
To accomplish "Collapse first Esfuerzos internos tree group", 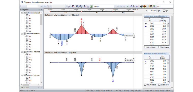I will 22,52.
